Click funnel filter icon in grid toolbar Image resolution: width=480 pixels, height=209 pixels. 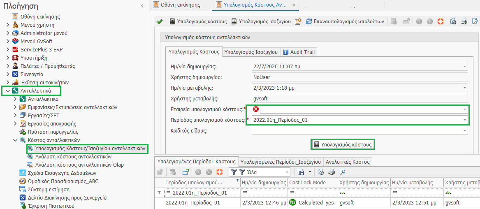[x=234, y=172]
